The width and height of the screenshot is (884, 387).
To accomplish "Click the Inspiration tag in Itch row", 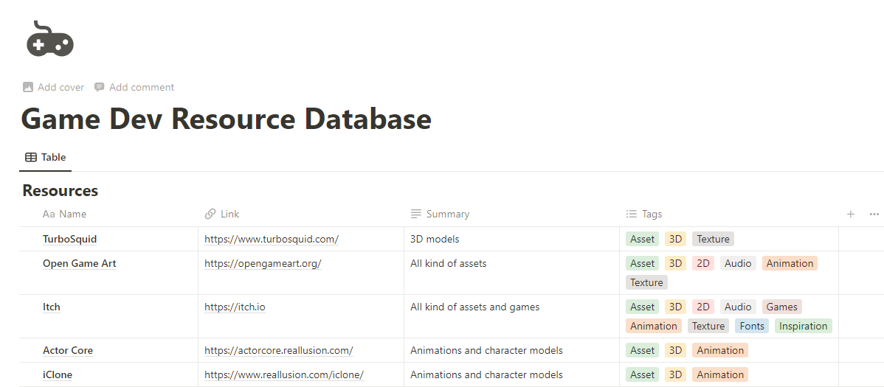I will [804, 326].
